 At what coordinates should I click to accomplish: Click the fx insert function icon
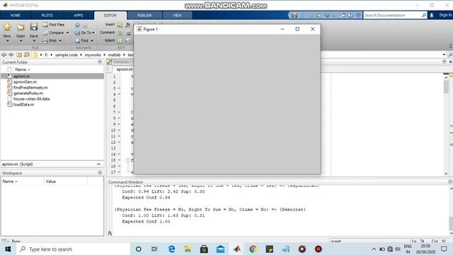[128, 25]
